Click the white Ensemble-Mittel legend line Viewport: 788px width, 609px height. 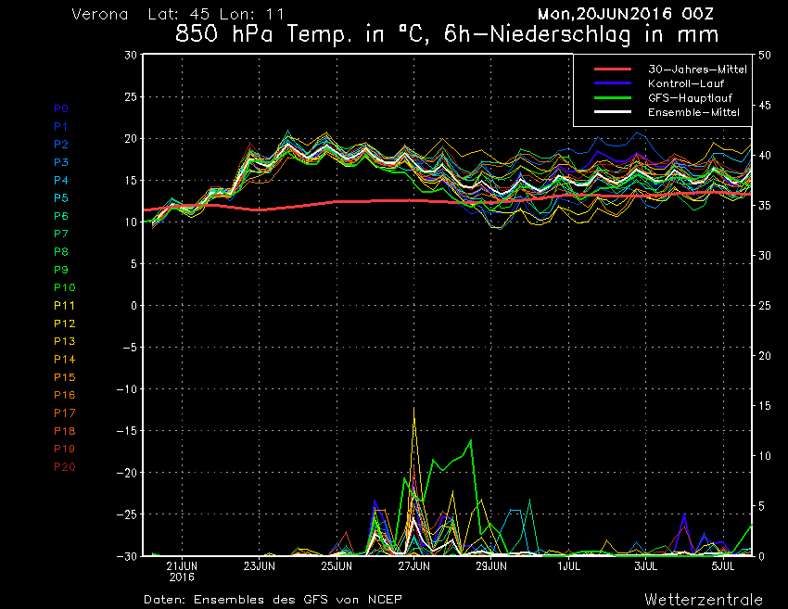613,111
